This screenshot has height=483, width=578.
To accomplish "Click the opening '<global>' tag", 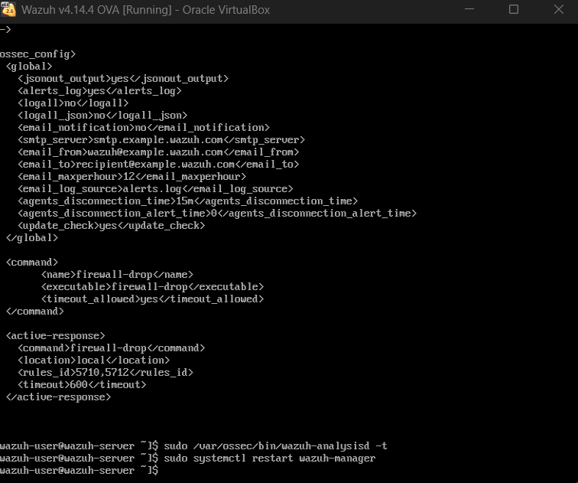I will [29, 67].
